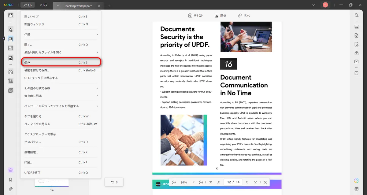Choose エクスプローラーで表示 menu item
The width and height of the screenshot is (367, 195).
tap(61, 134)
